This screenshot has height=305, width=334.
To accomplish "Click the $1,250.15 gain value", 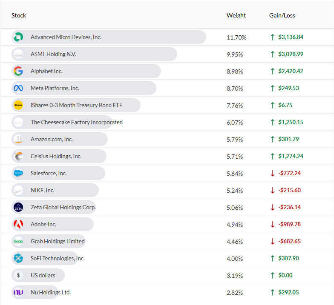I will tap(291, 123).
